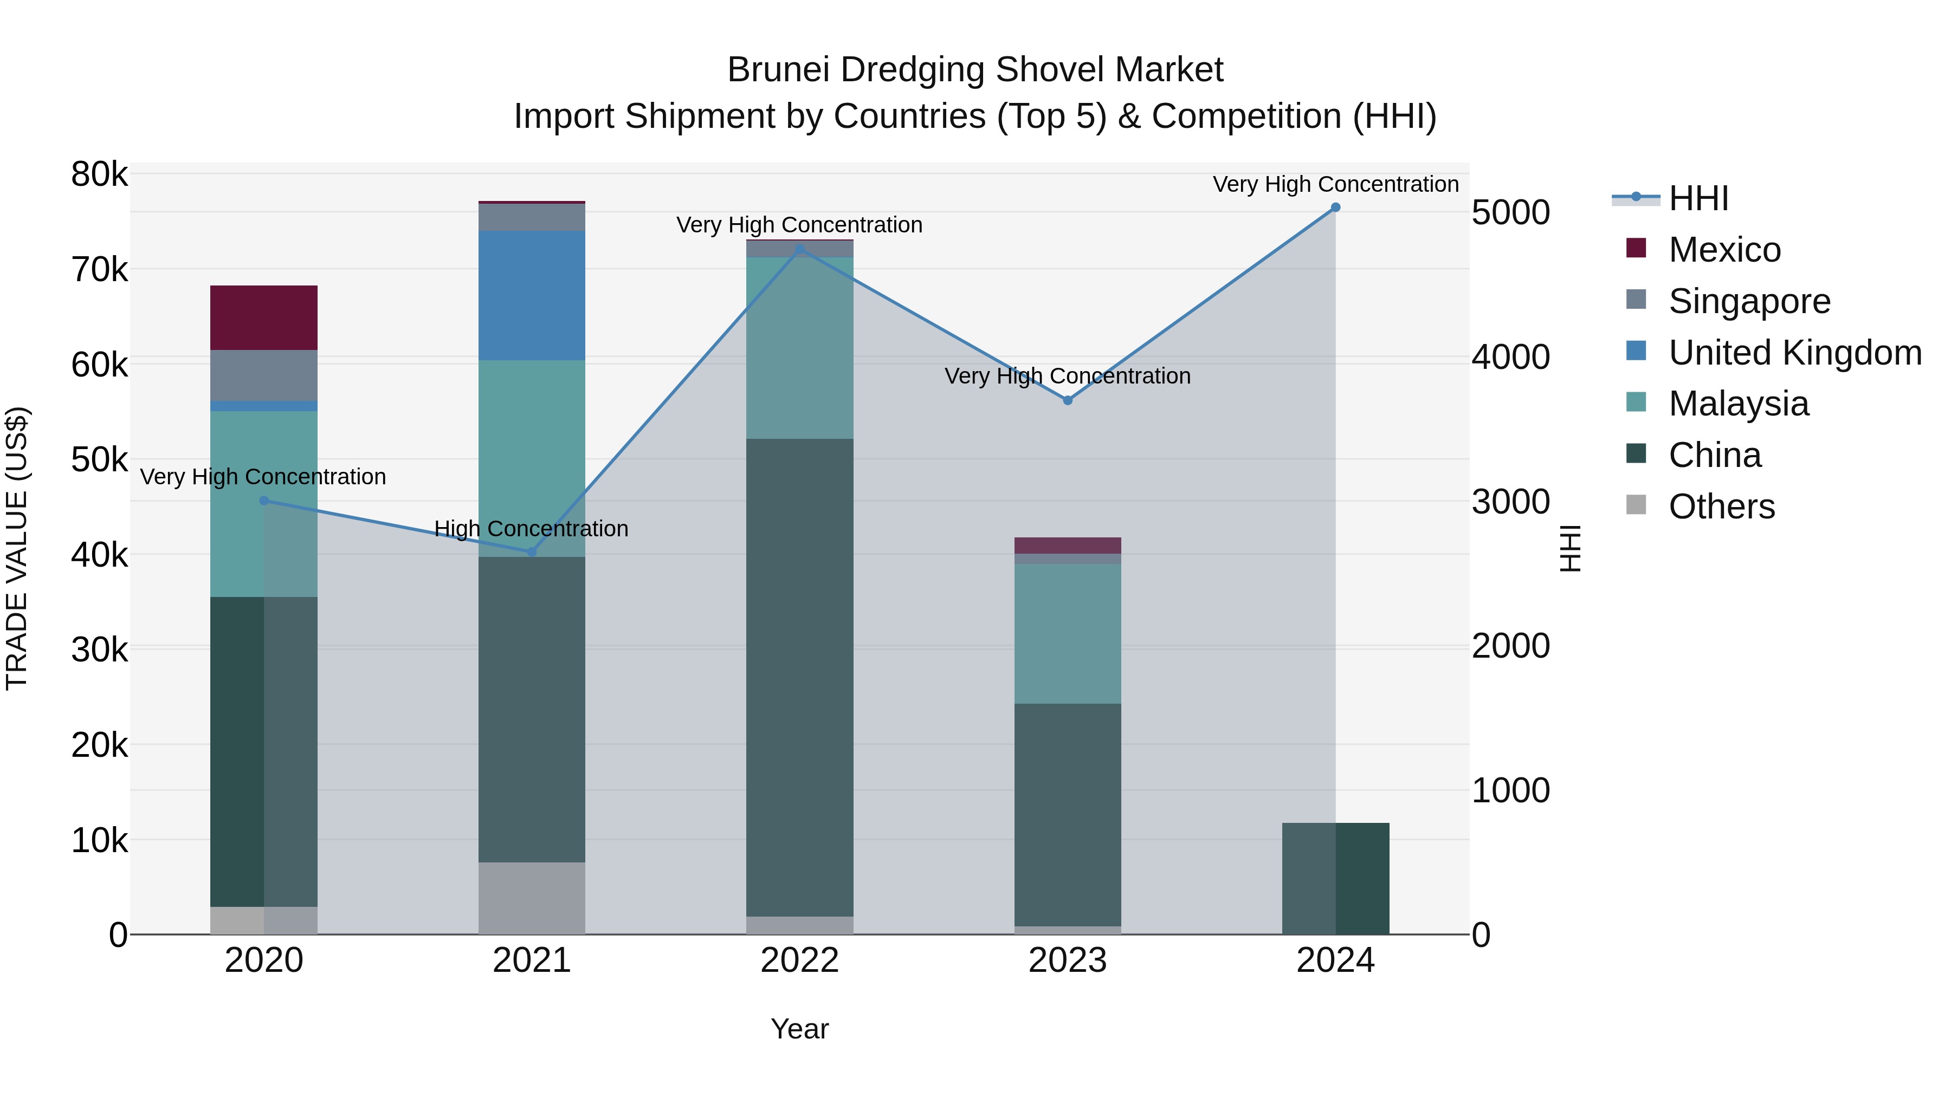The width and height of the screenshot is (1951, 1097).
Task: Select the 2021 HHI data point
Action: [x=532, y=552]
